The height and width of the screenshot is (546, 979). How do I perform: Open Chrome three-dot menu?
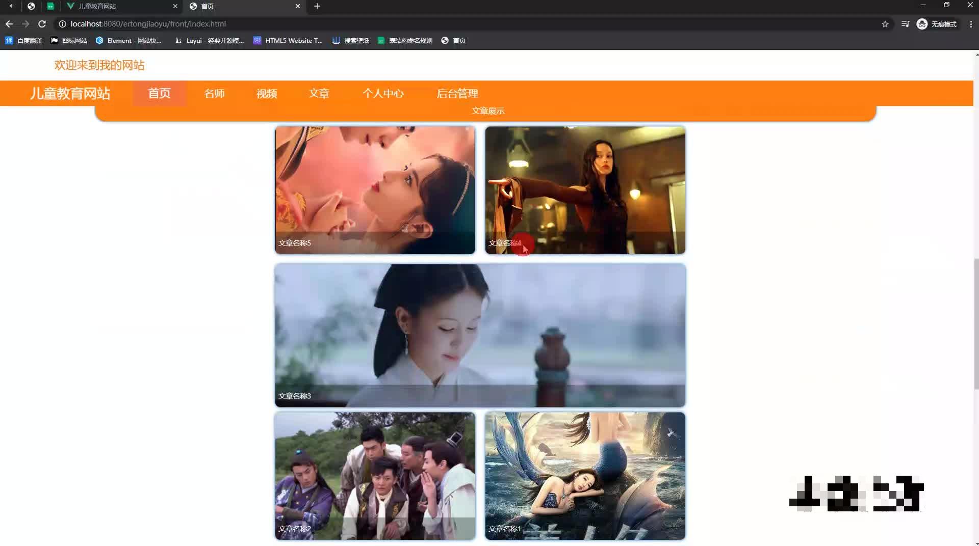tap(971, 24)
